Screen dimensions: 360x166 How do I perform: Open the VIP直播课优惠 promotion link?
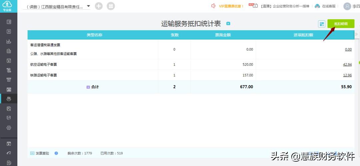point(231,6)
